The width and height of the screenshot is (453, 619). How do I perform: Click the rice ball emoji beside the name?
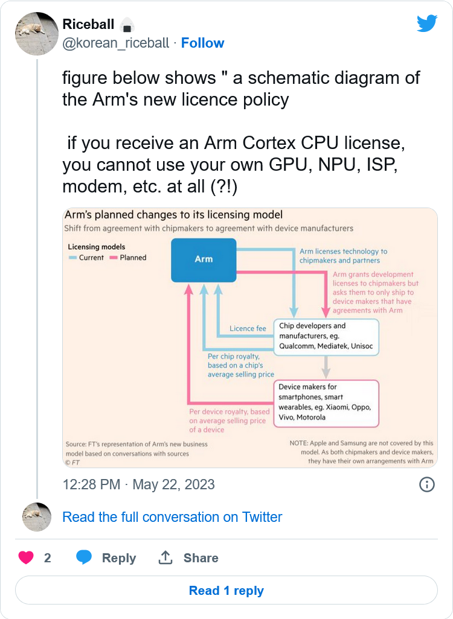(x=127, y=25)
